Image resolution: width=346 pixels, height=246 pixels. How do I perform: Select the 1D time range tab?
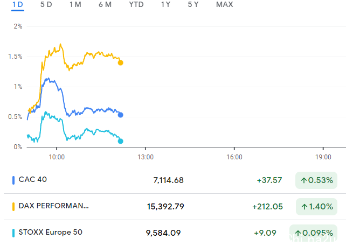17,5
